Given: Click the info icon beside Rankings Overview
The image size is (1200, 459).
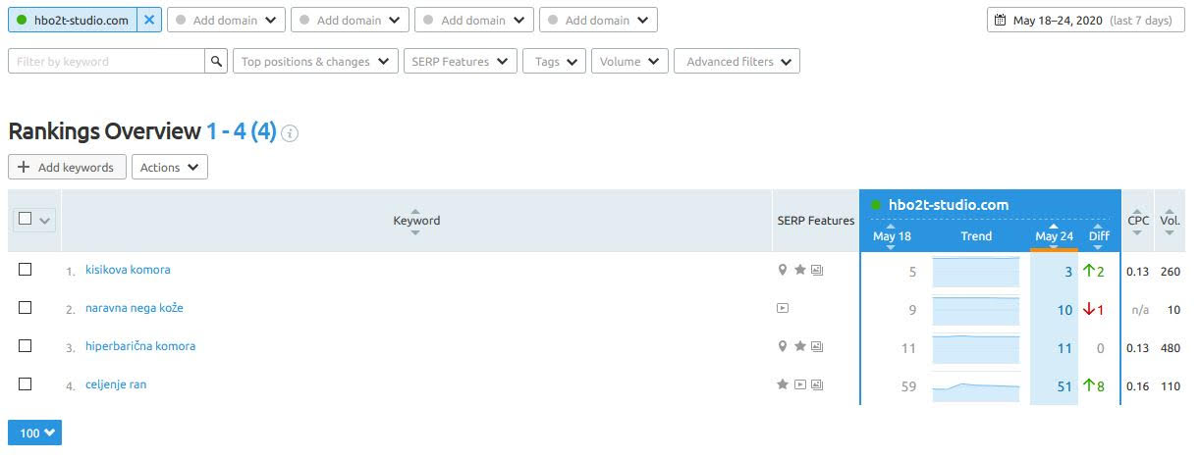Looking at the screenshot, I should pyautogui.click(x=290, y=133).
